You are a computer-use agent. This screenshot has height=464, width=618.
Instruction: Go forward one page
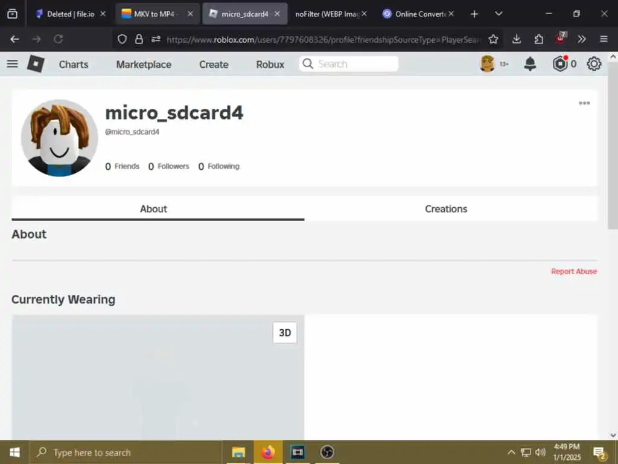(37, 39)
